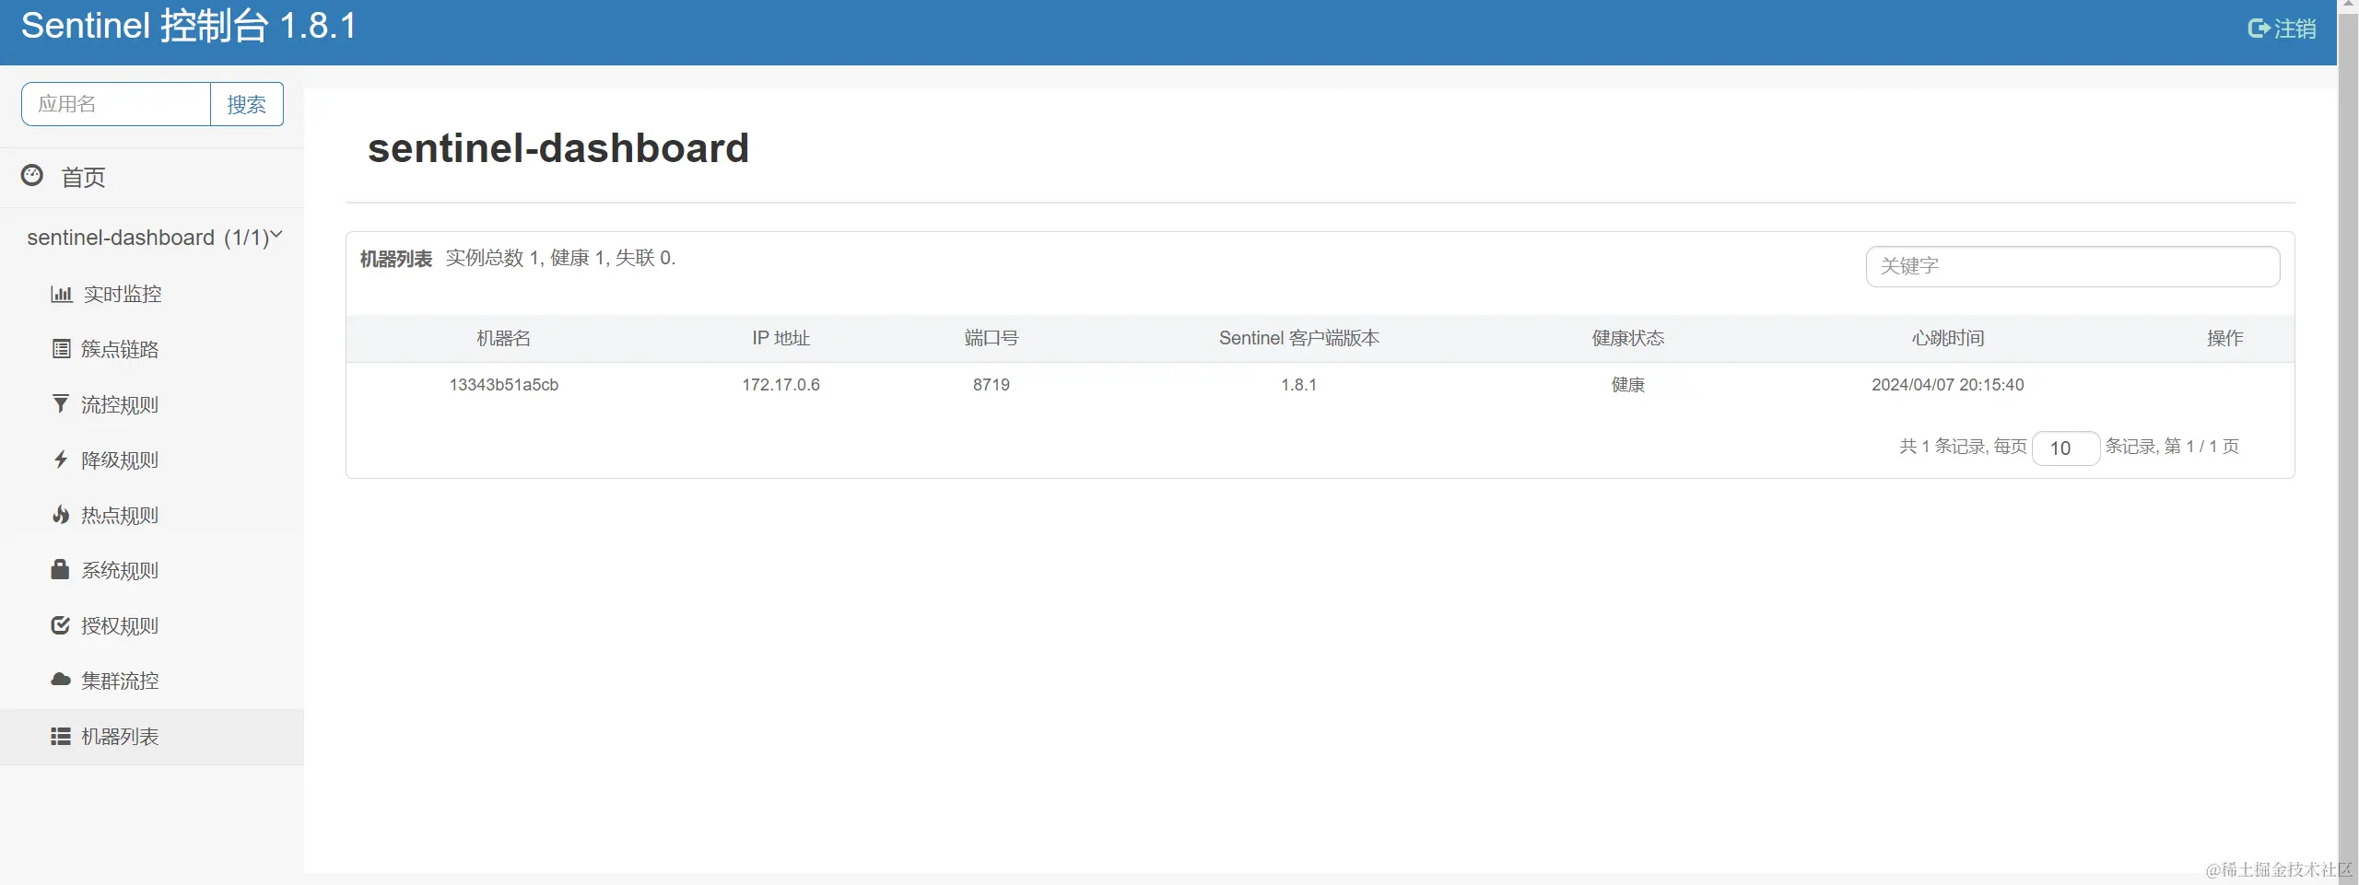This screenshot has width=2359, height=885.
Task: Click the 搜索 search button
Action: click(245, 103)
